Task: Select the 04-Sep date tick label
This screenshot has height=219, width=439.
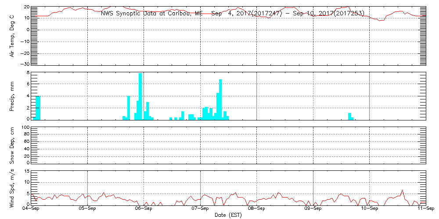Action: tap(31, 209)
